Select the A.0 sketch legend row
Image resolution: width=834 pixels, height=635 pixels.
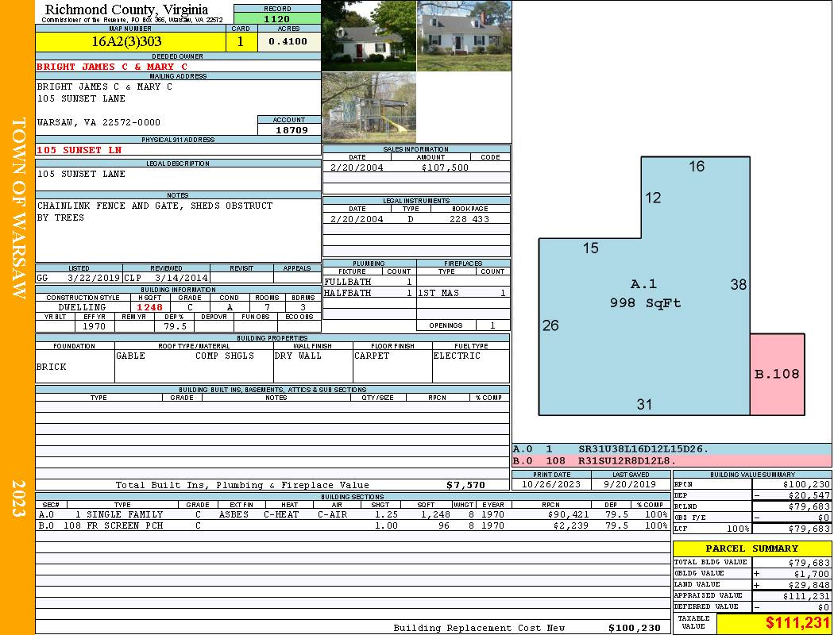pyautogui.click(x=671, y=449)
